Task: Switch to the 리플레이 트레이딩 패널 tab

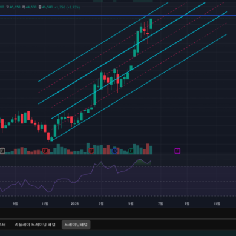Action: tap(35, 225)
